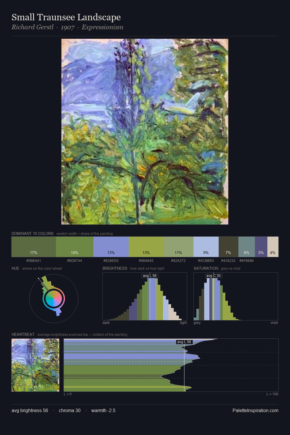Choose the 13% yellow-green swatch
The height and width of the screenshot is (435, 290).
[x=146, y=247]
